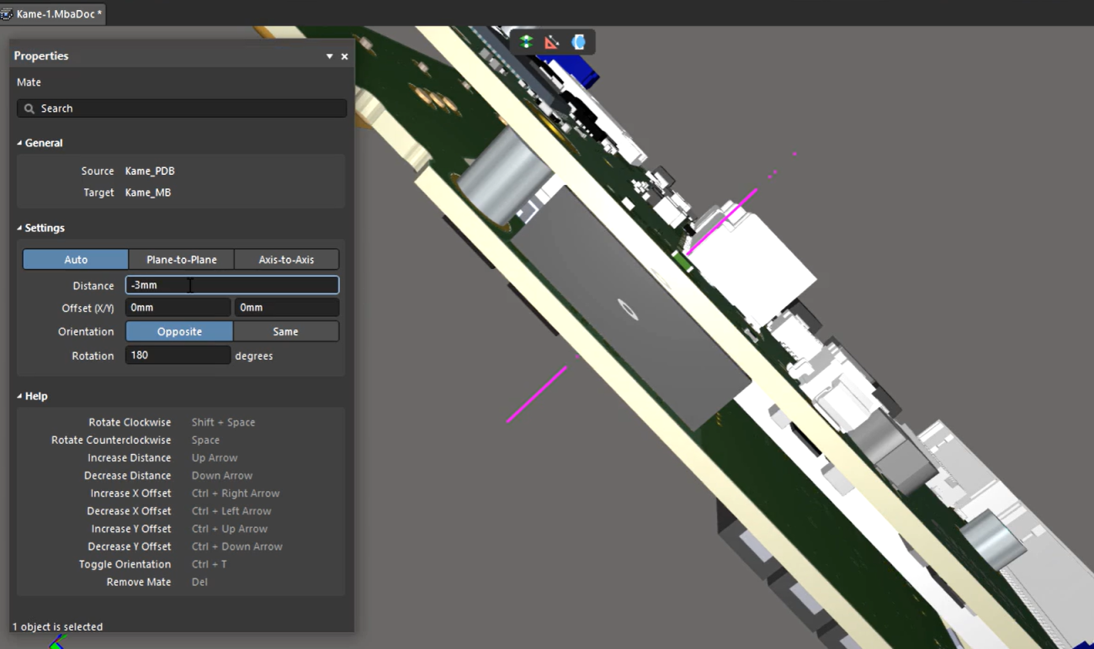Select the red triangle Measure tool

pyautogui.click(x=552, y=42)
